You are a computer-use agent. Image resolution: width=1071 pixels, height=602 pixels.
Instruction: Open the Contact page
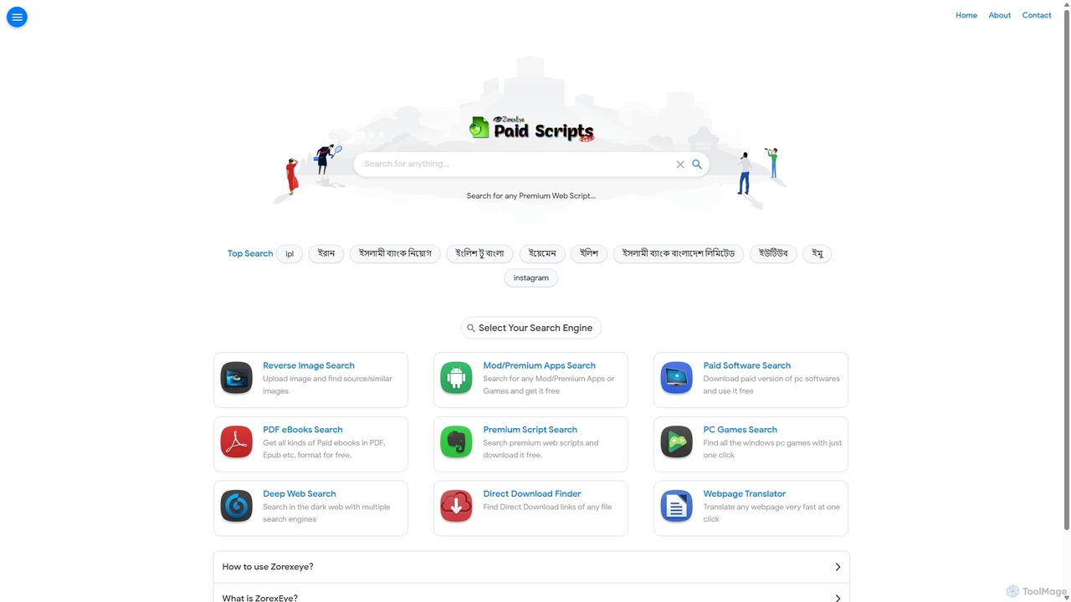click(x=1037, y=15)
